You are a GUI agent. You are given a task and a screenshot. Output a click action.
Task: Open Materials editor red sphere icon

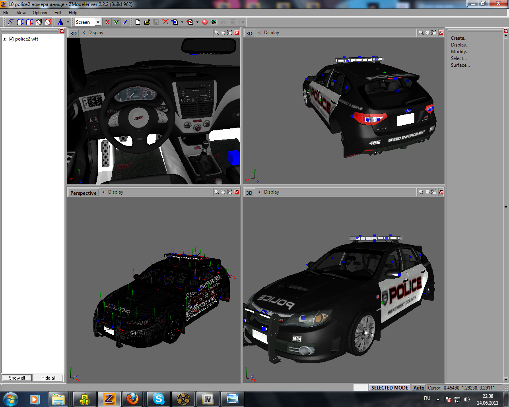coord(205,22)
